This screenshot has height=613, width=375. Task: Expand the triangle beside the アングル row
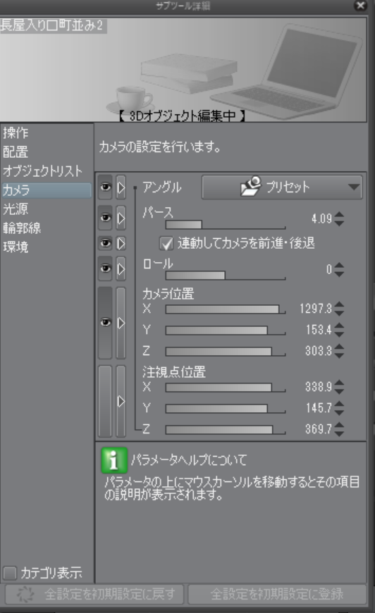pyautogui.click(x=121, y=187)
